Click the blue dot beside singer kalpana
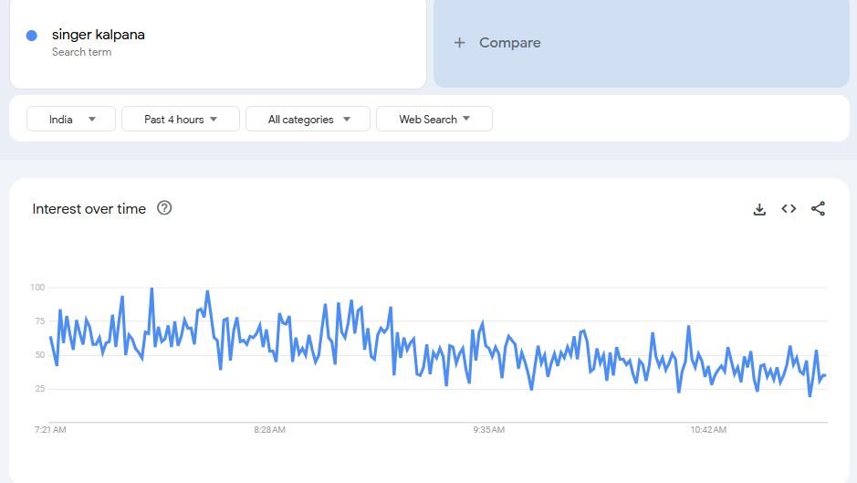 [x=32, y=36]
